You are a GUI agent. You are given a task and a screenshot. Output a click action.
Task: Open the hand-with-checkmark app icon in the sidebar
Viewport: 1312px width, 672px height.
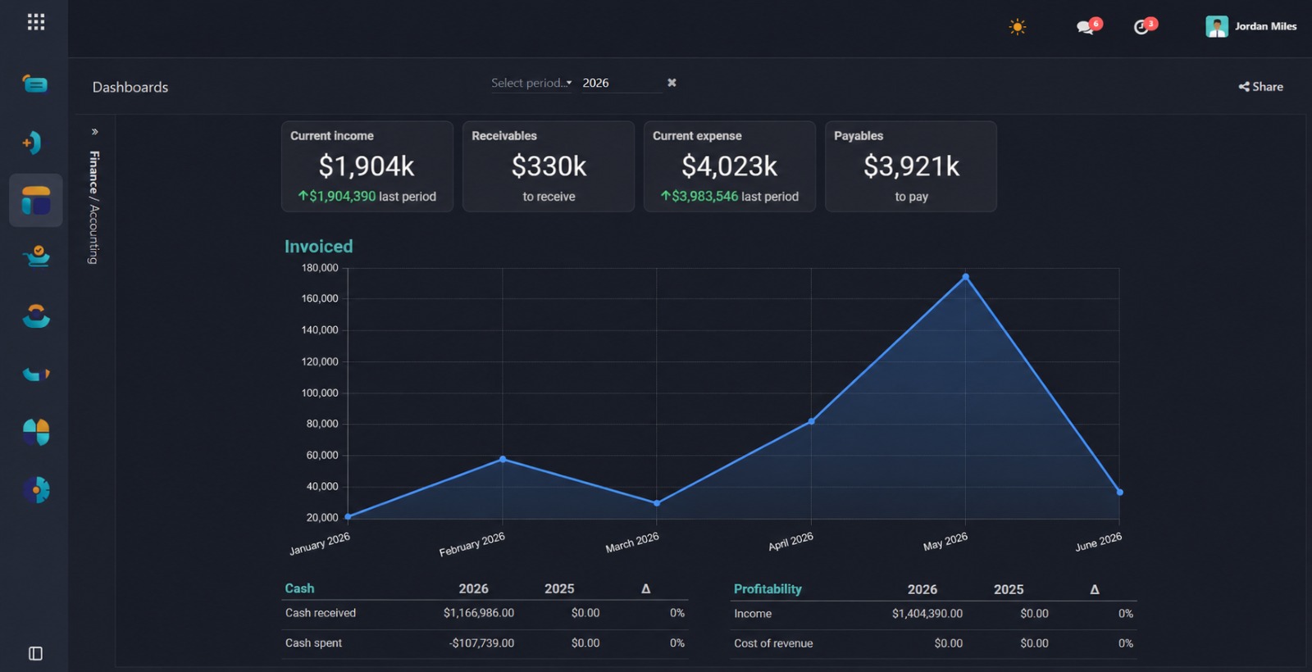click(36, 257)
